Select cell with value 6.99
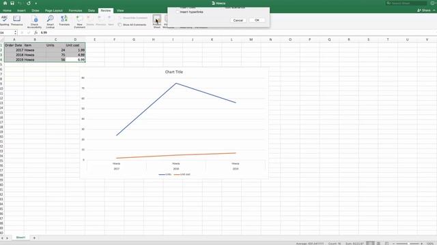The width and height of the screenshot is (437, 245). [75, 59]
